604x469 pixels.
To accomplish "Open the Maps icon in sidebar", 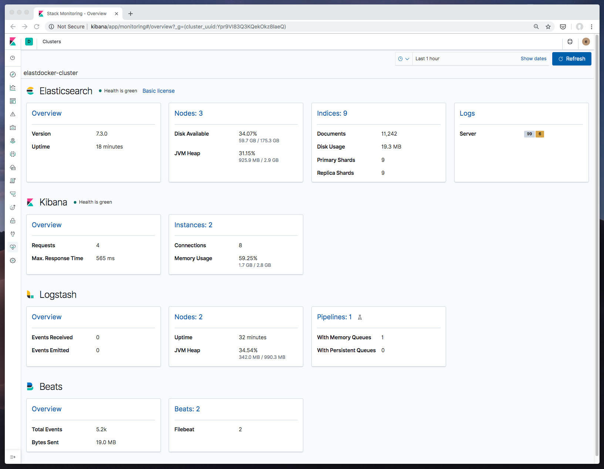I will coord(13,141).
